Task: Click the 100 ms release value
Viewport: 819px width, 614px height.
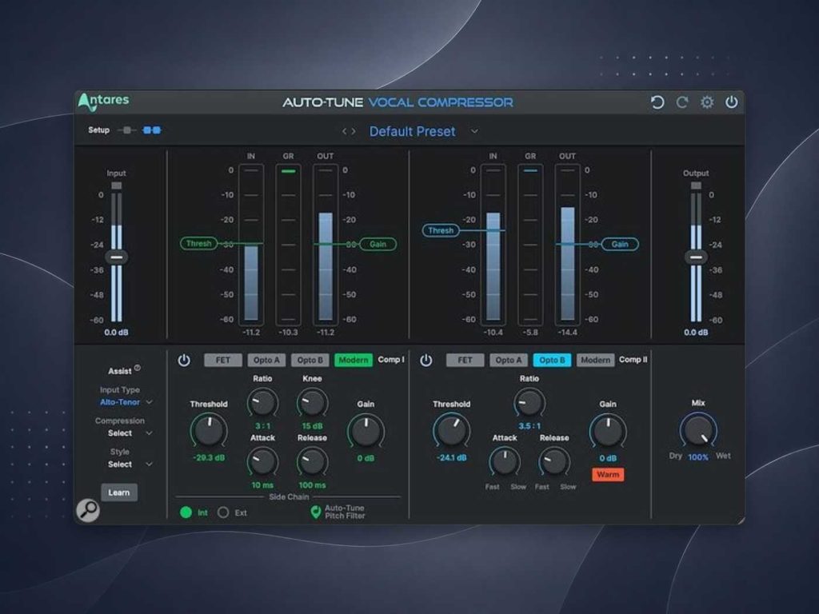Action: pyautogui.click(x=313, y=485)
